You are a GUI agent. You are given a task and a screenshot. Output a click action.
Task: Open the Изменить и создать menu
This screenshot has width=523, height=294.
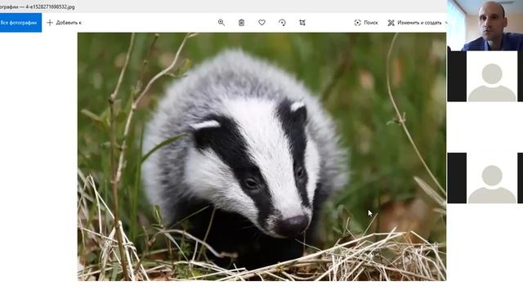coord(417,23)
